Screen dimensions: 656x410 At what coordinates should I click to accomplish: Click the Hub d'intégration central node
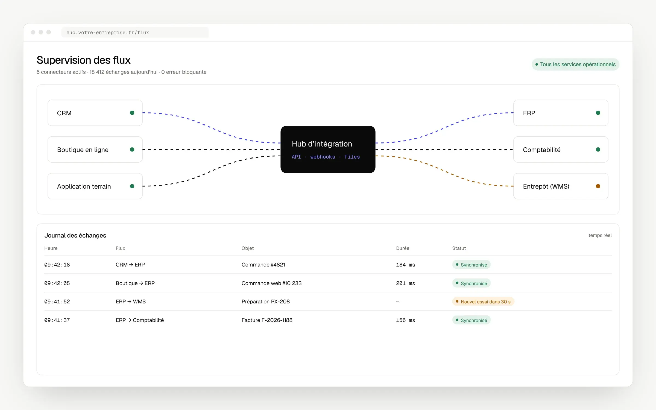[x=328, y=150]
